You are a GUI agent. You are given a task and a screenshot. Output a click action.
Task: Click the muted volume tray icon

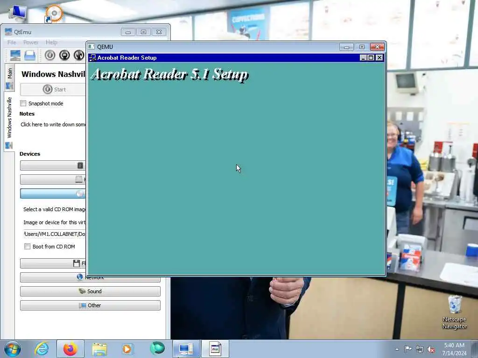pos(431,350)
